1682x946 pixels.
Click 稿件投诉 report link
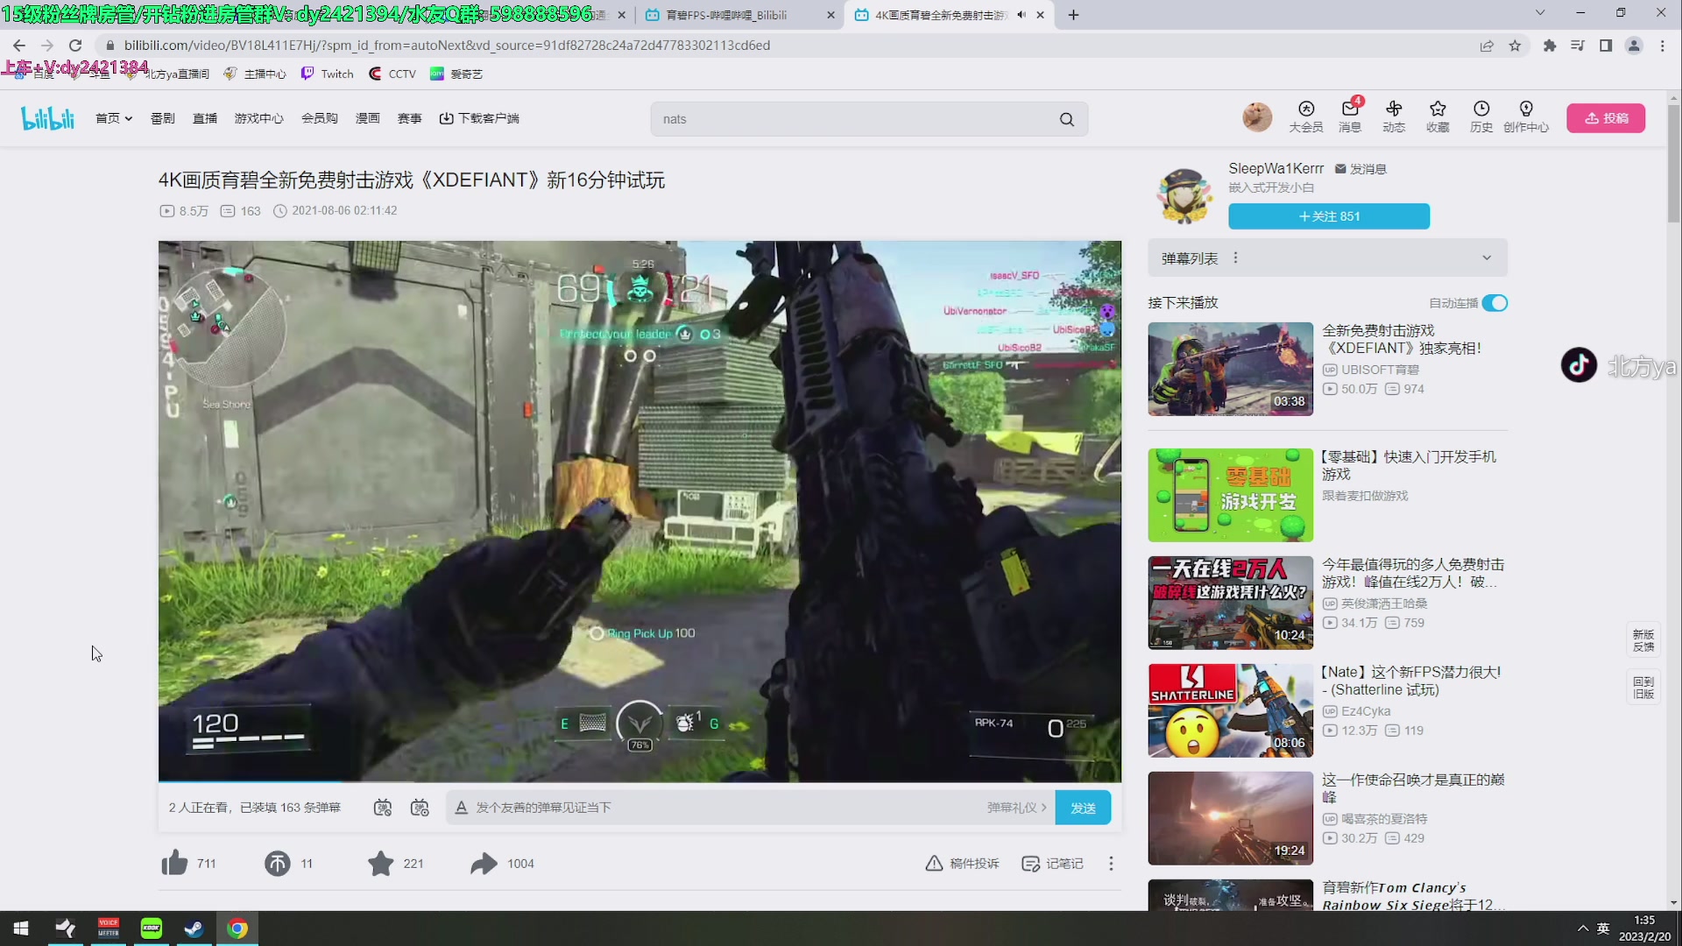[x=962, y=864]
